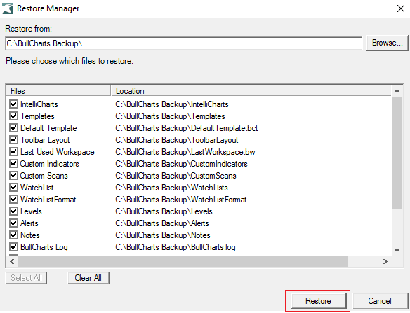Toggle the Custom Indicators checkbox
The image size is (410, 313).
[13, 164]
